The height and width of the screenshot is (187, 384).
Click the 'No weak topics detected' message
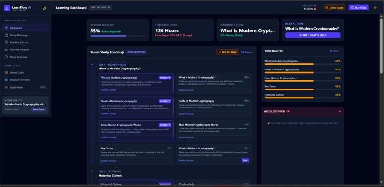[303, 123]
